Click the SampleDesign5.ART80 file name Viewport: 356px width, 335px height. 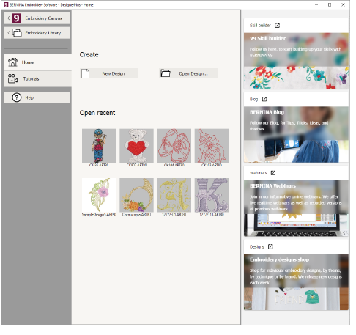pyautogui.click(x=99, y=215)
